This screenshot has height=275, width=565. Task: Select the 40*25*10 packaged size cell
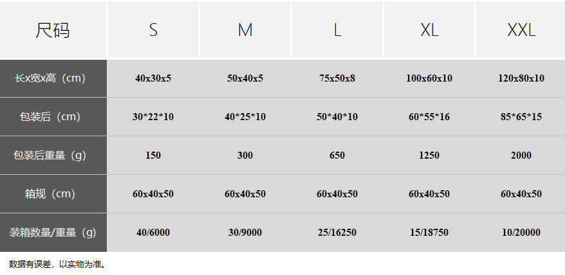click(245, 117)
